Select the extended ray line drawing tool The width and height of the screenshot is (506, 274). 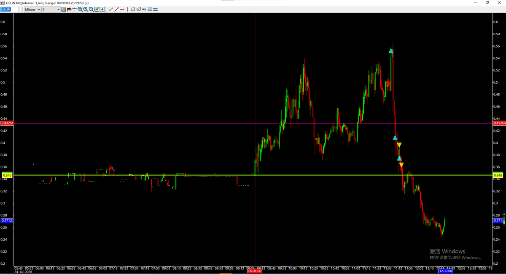116,9
